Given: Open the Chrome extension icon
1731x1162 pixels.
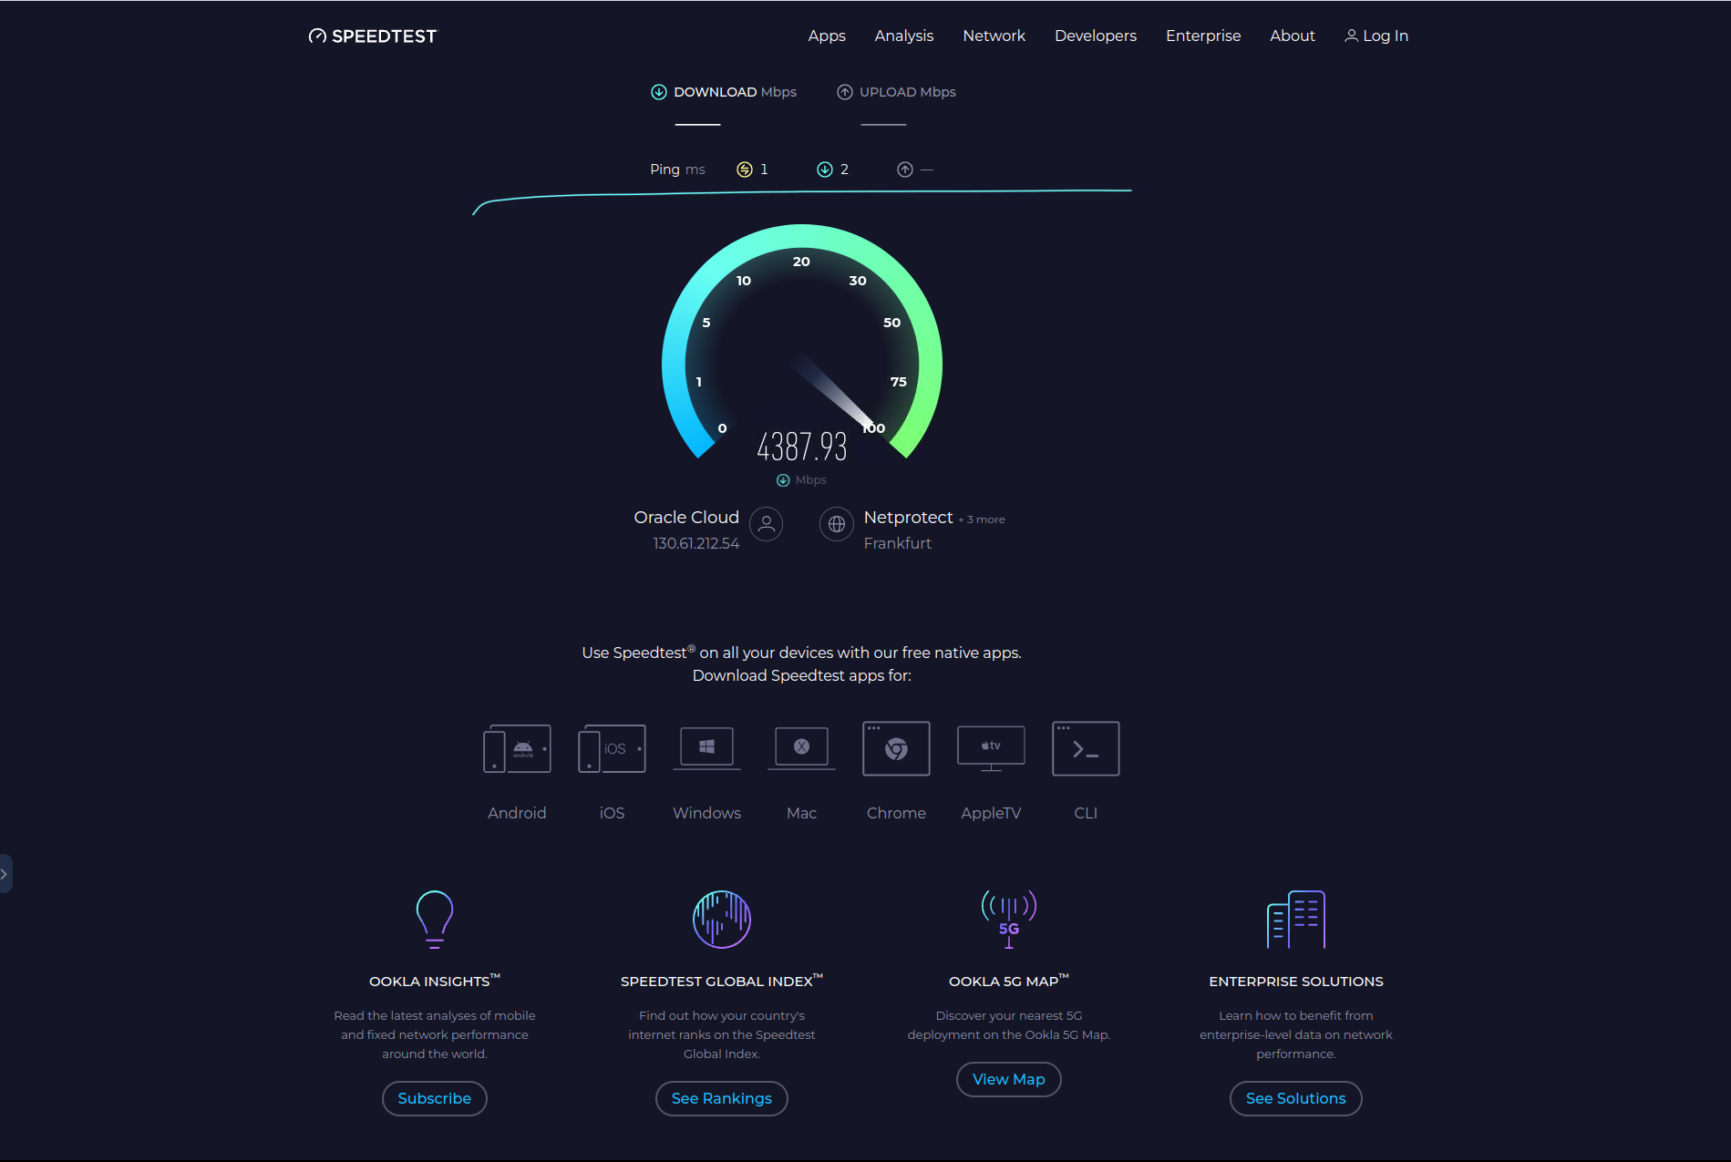Looking at the screenshot, I should 896,748.
